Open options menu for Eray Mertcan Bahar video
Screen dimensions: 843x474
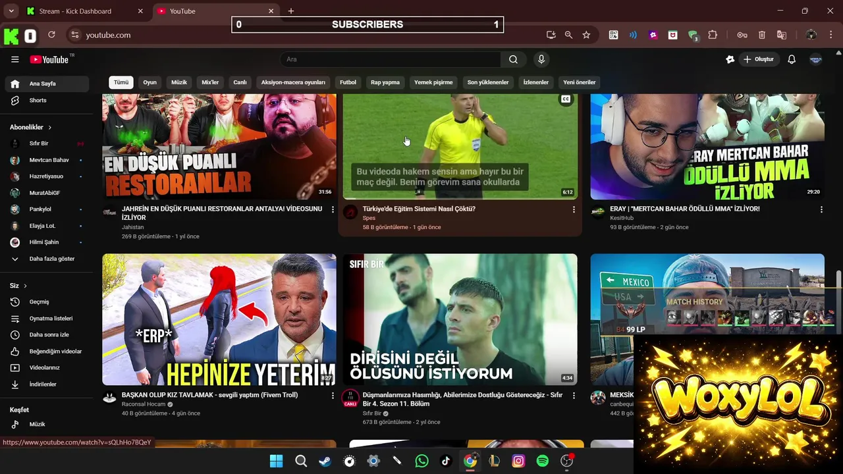(821, 209)
